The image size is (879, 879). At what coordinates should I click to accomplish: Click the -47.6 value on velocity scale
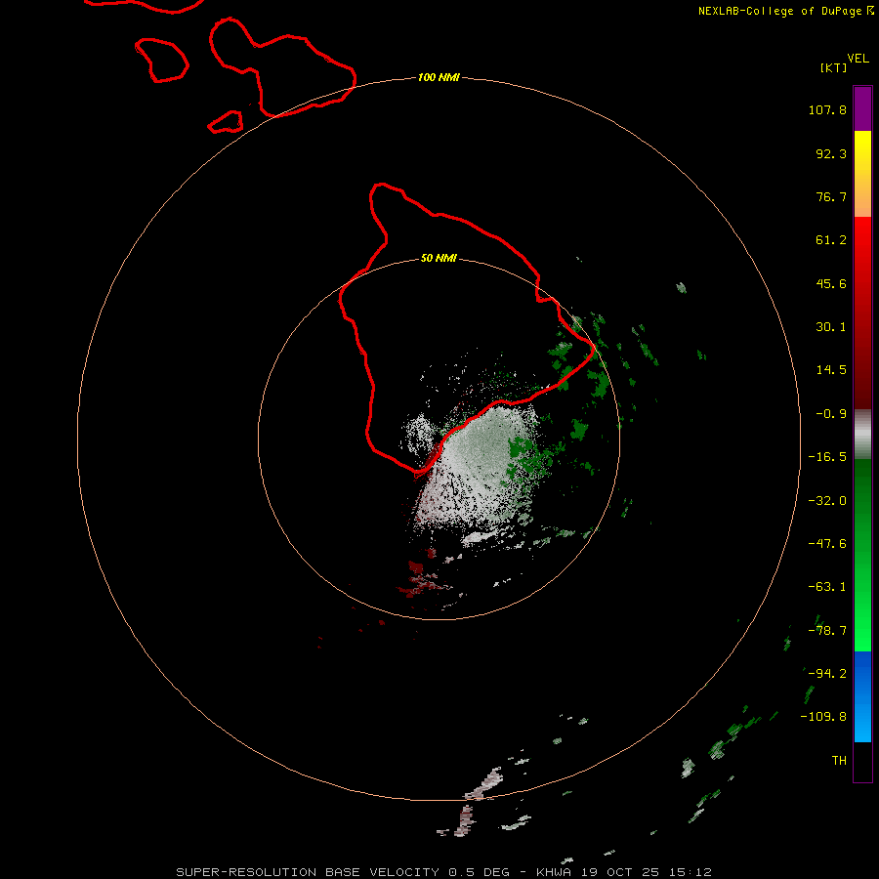pos(827,544)
